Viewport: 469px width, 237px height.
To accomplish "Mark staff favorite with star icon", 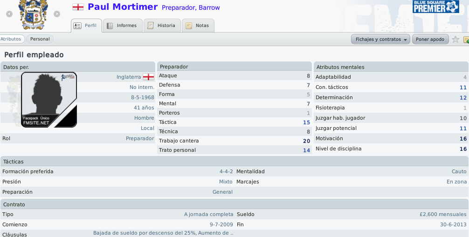I will pyautogui.click(x=455, y=39).
